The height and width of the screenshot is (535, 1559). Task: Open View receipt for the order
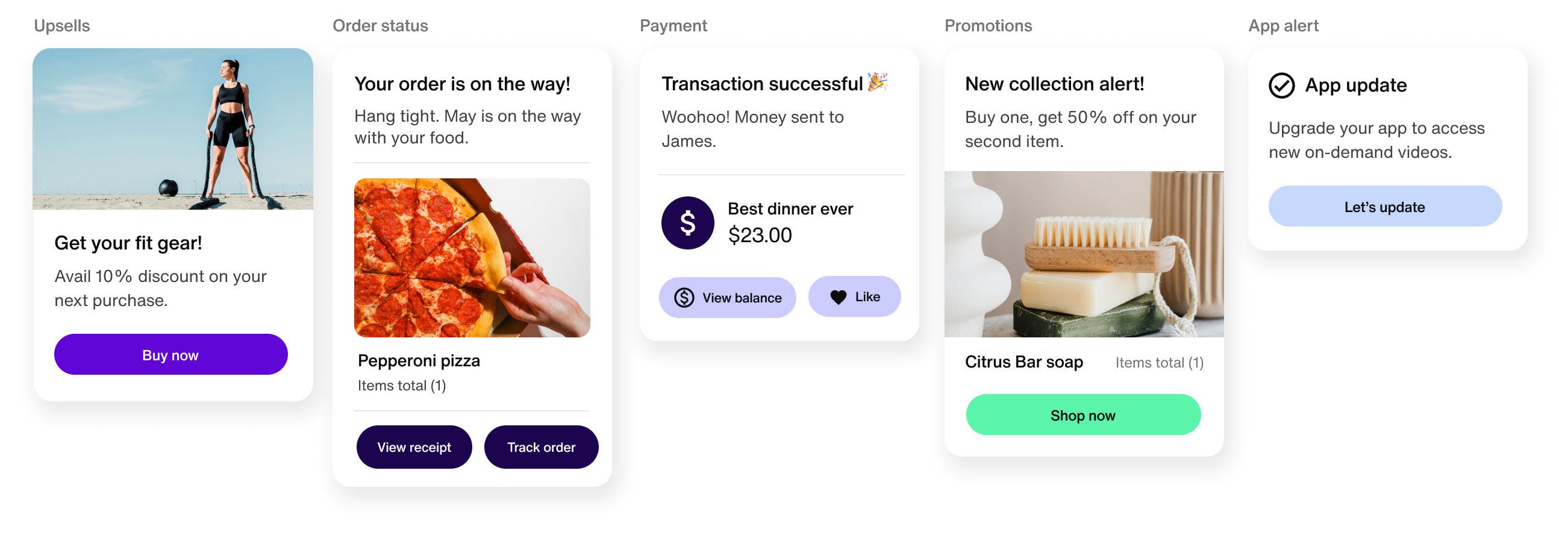click(414, 447)
